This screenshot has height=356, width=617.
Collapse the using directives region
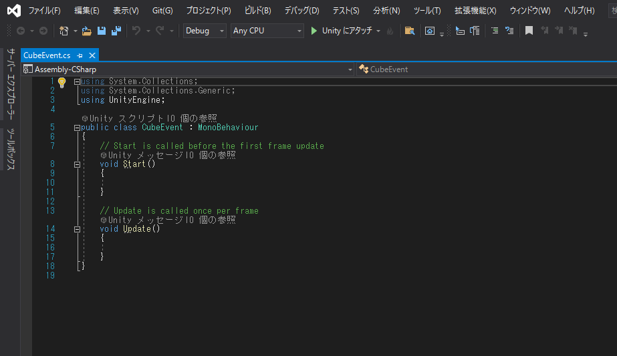coord(77,82)
